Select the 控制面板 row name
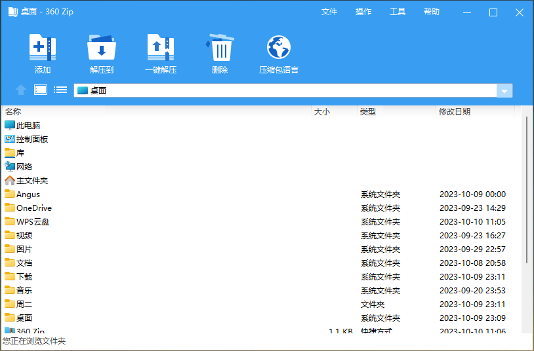534x351 pixels. coord(32,139)
